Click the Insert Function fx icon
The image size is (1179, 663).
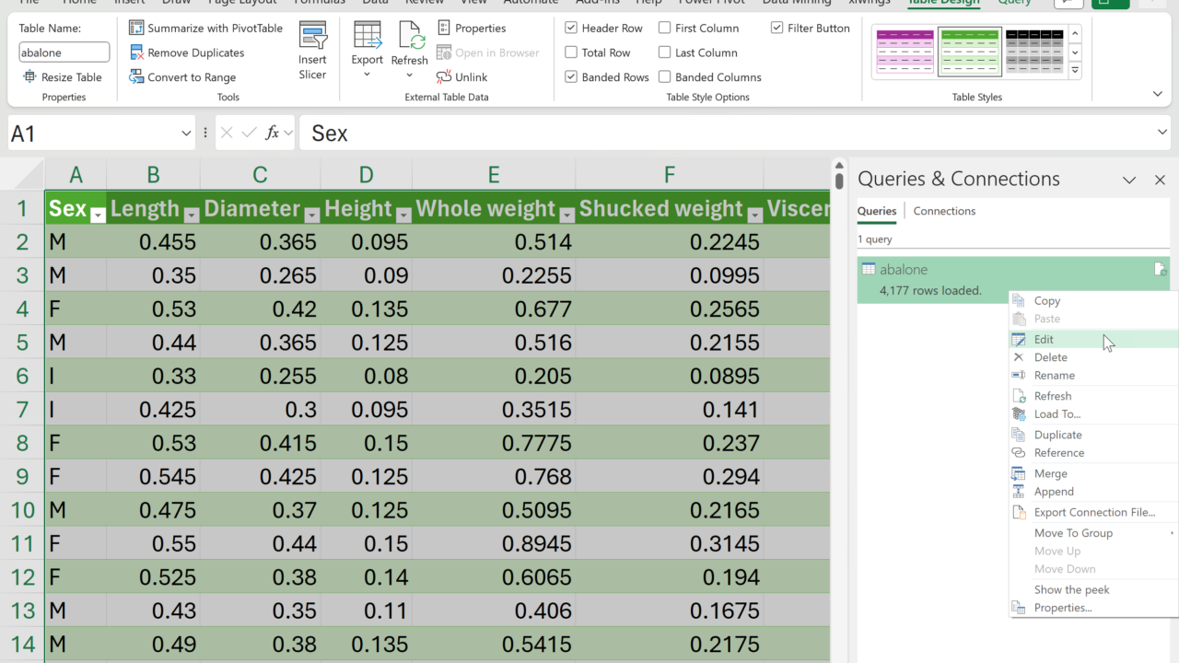click(x=272, y=134)
